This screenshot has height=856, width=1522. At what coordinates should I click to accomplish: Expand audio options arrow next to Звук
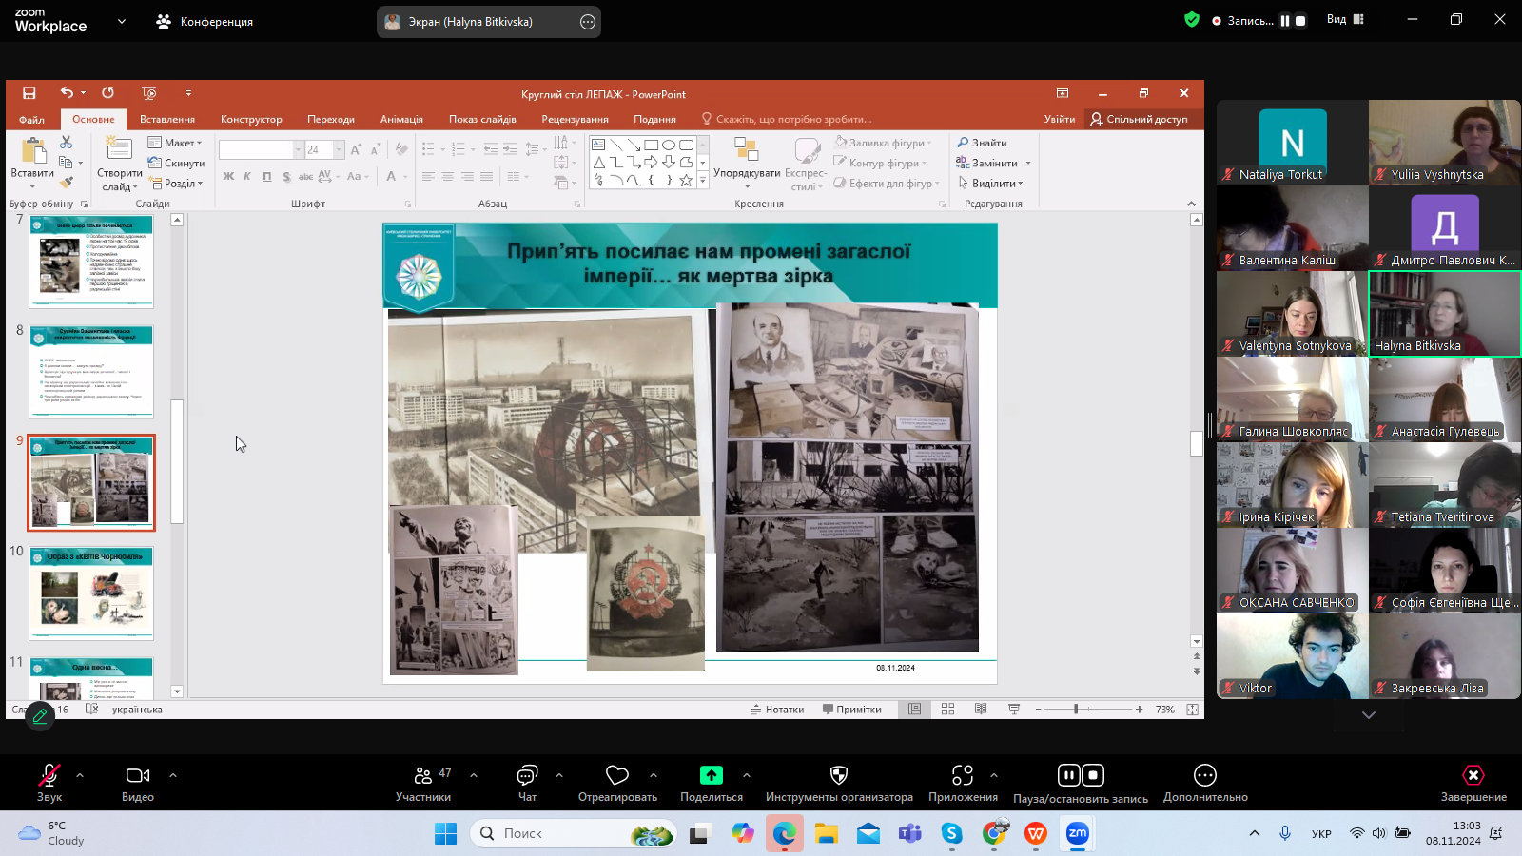[80, 775]
